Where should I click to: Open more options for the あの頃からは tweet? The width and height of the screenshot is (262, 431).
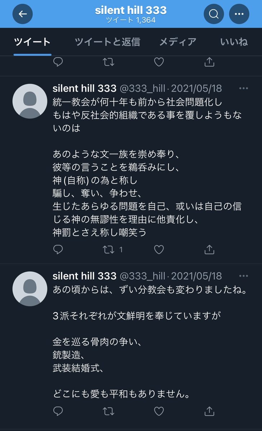[244, 276]
